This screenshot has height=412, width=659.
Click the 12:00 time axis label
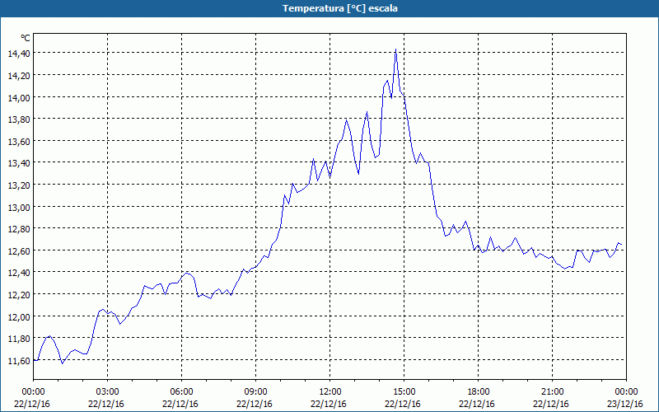pyautogui.click(x=330, y=392)
